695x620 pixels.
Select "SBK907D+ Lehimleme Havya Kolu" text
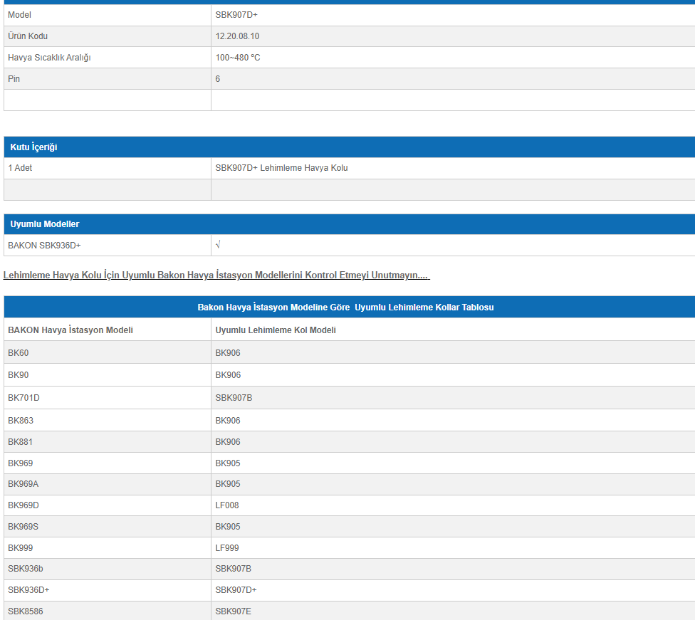point(281,168)
